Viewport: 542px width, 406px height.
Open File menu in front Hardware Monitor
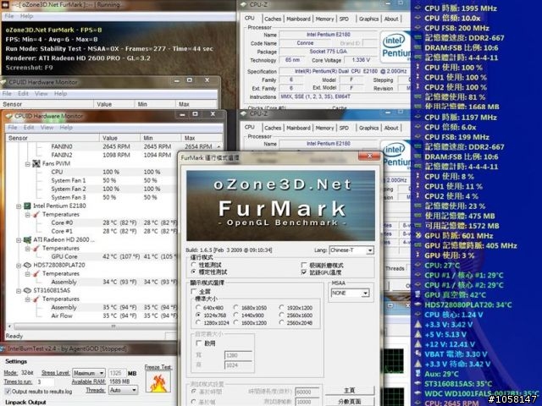[x=13, y=128]
